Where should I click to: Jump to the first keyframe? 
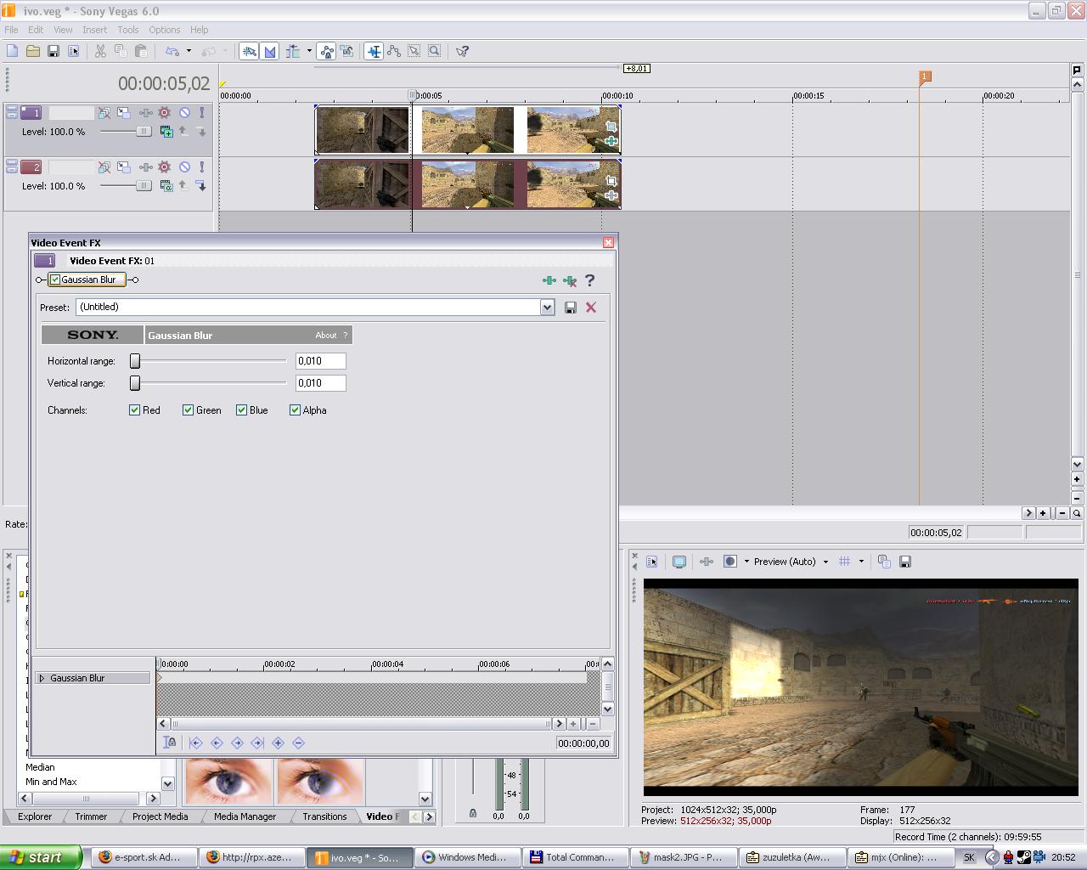pyautogui.click(x=196, y=743)
